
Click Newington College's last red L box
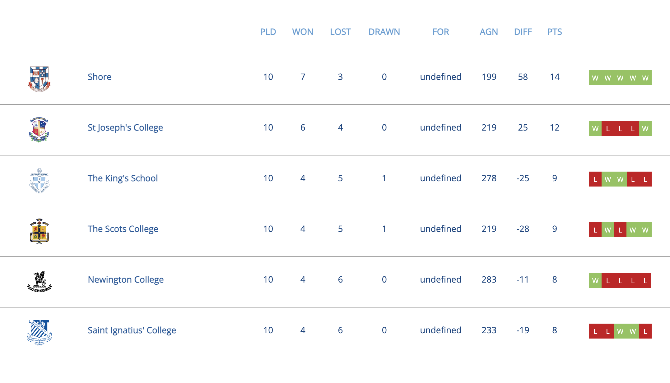click(645, 280)
